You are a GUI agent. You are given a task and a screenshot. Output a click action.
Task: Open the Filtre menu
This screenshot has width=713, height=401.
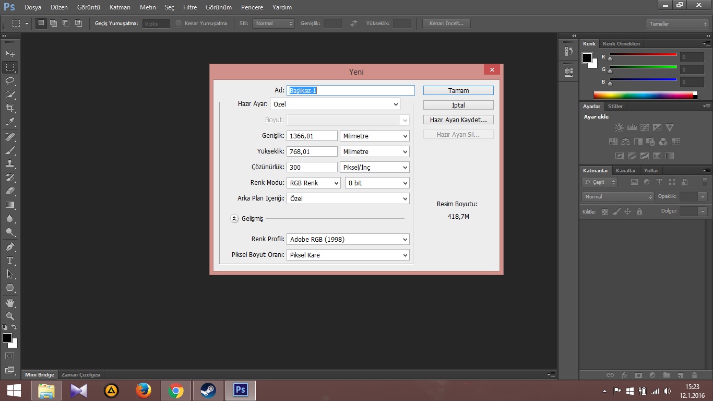pyautogui.click(x=190, y=7)
